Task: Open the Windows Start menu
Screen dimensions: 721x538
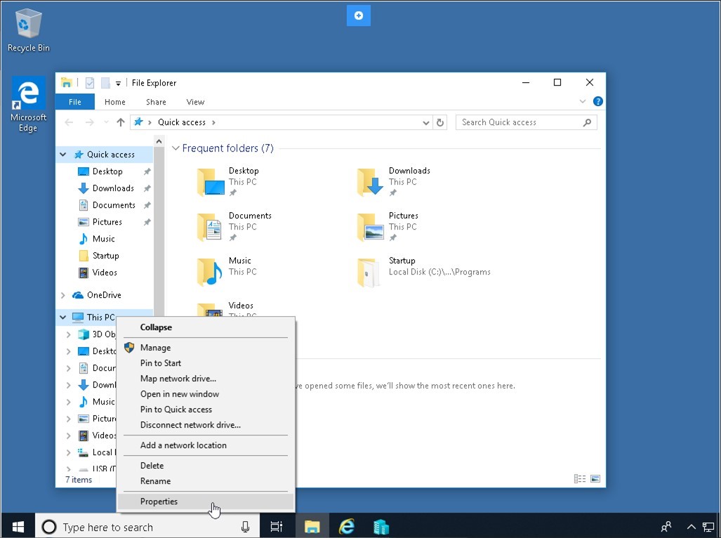Action: 18,527
